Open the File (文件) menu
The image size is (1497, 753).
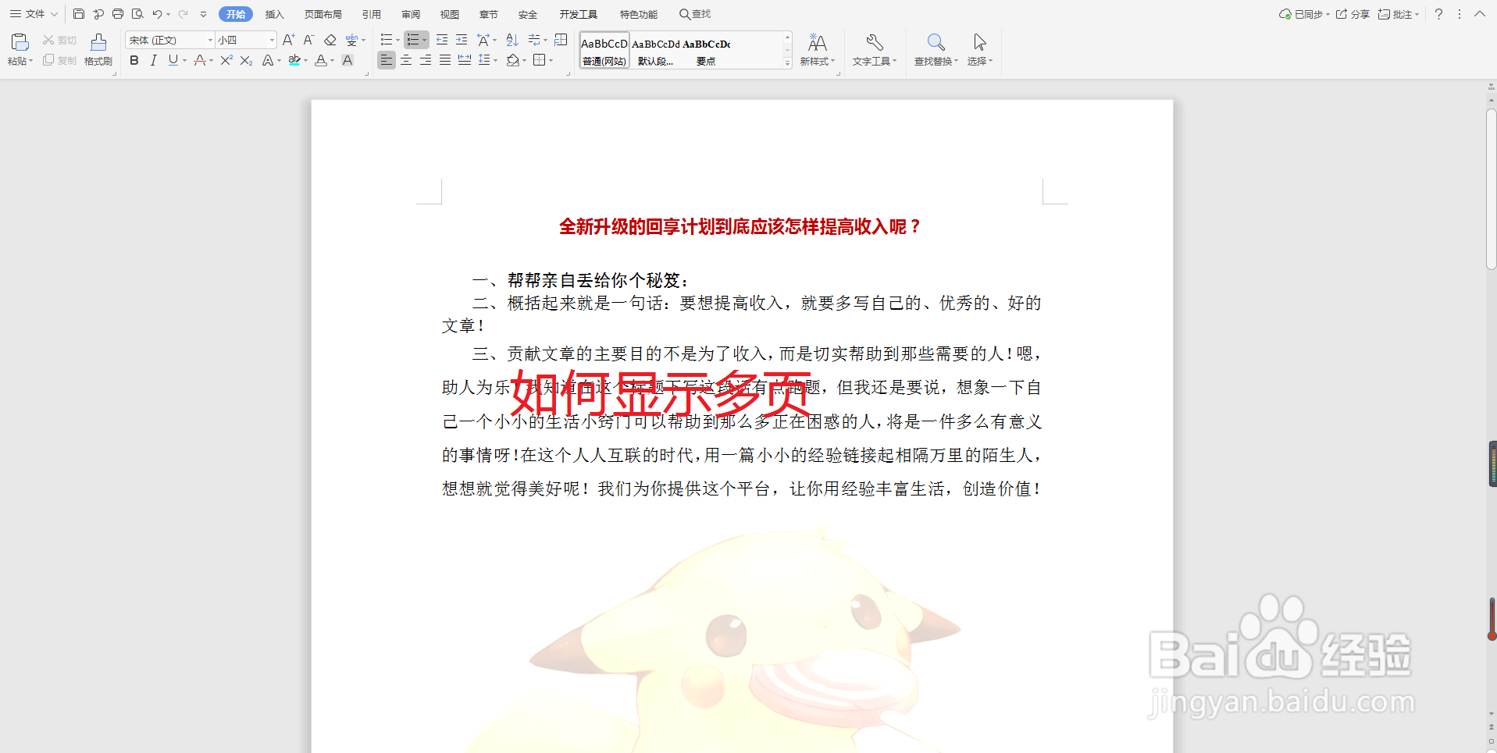click(34, 14)
